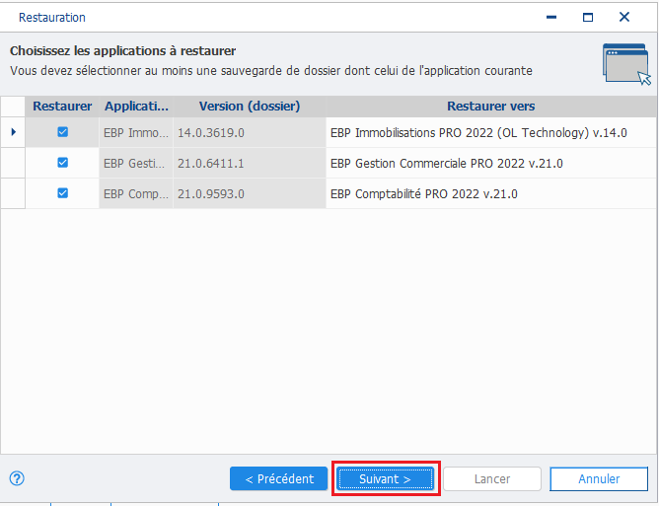Select the EBP Gesti... application cell
659x506 pixels.
point(136,163)
